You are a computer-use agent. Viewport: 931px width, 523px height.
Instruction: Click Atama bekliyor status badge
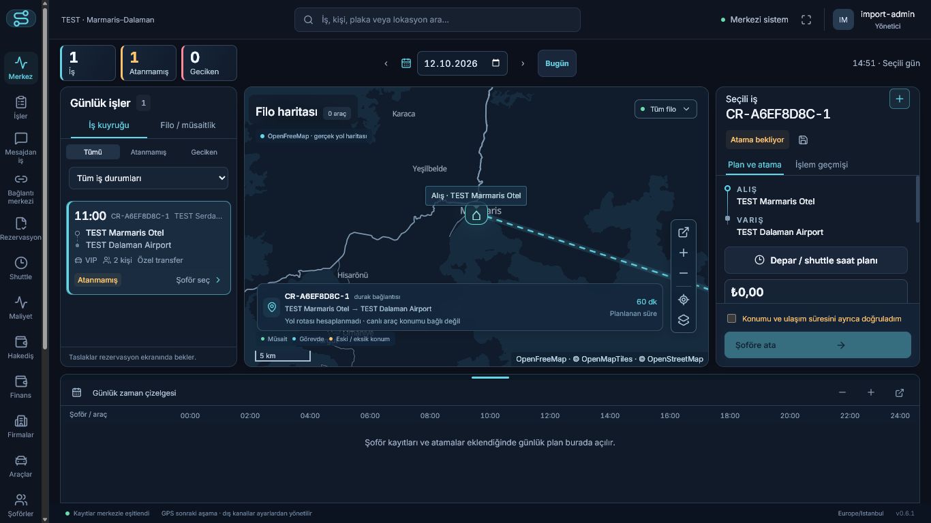757,140
